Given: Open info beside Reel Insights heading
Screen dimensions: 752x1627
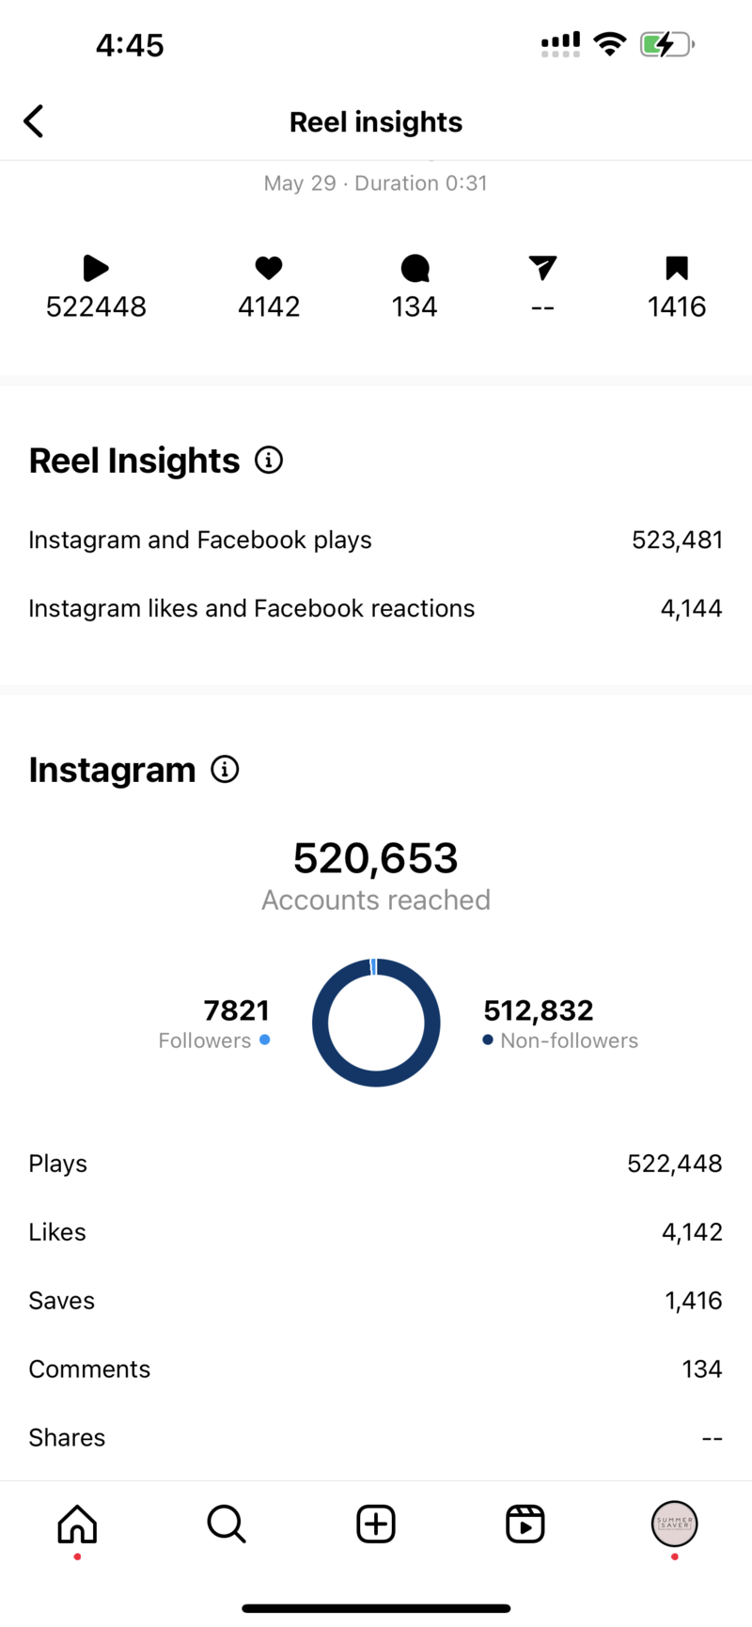Looking at the screenshot, I should pos(269,461).
